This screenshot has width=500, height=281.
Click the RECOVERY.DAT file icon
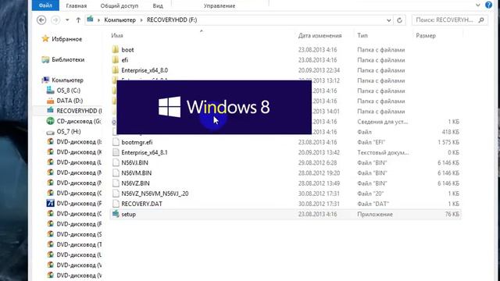click(x=116, y=204)
